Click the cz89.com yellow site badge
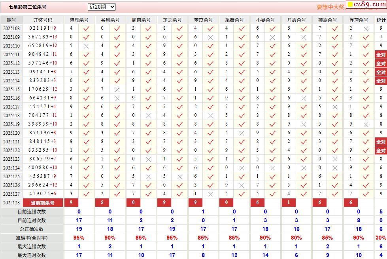Image resolution: width=387 pixels, height=259 pixels. click(366, 5)
